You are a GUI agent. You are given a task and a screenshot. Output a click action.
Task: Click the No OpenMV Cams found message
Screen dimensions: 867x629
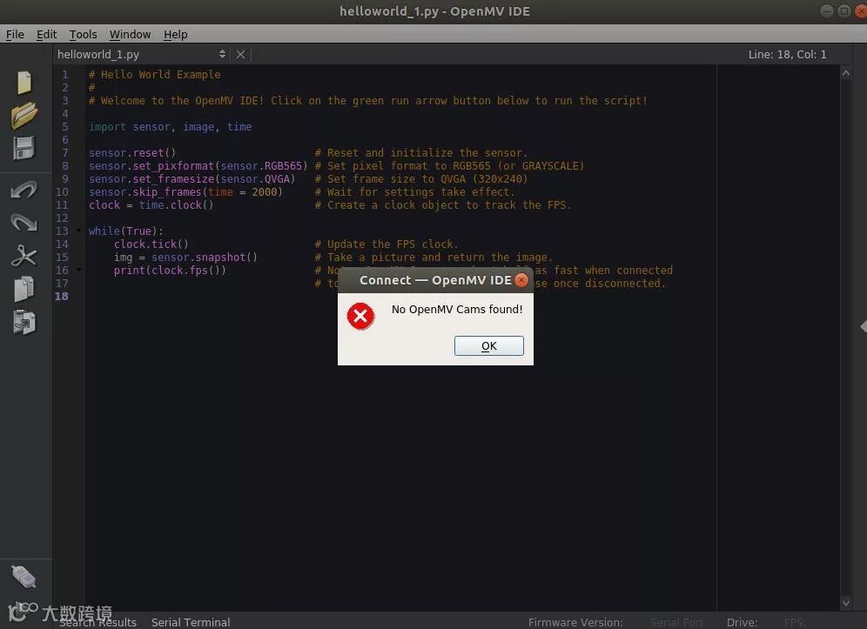(457, 310)
